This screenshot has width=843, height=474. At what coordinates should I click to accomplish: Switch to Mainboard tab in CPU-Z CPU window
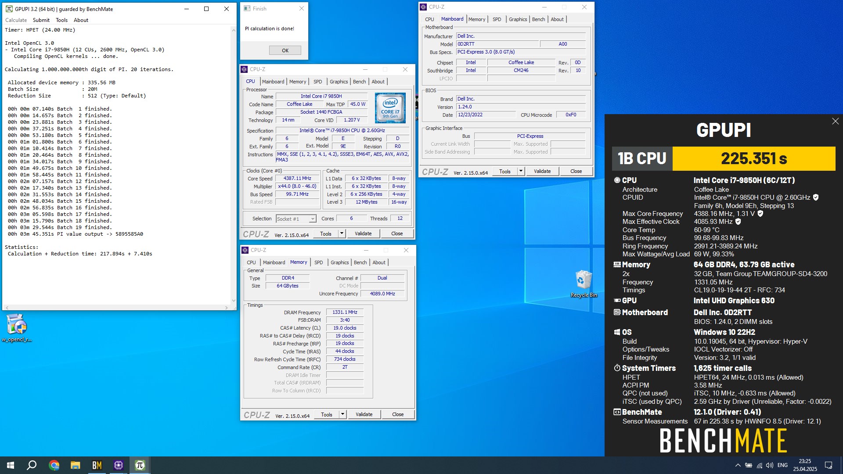[273, 82]
